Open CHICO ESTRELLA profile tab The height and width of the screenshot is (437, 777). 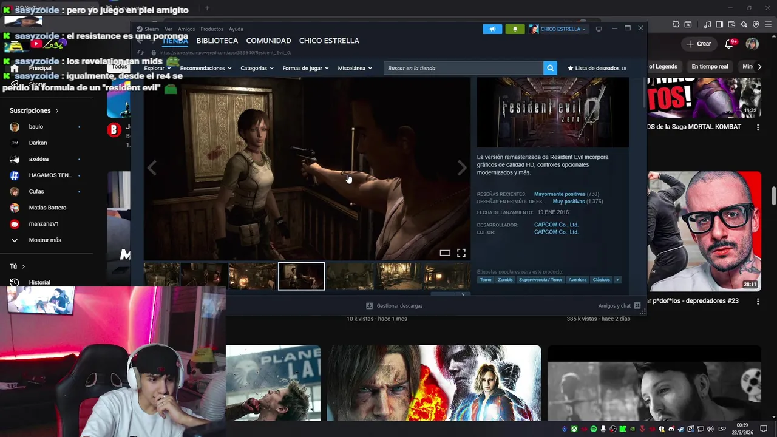click(329, 41)
